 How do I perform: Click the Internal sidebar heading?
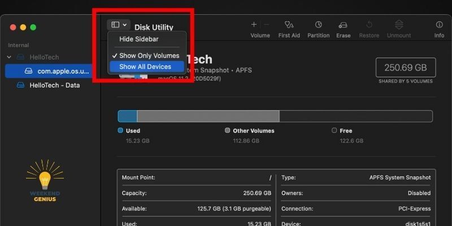(19, 45)
